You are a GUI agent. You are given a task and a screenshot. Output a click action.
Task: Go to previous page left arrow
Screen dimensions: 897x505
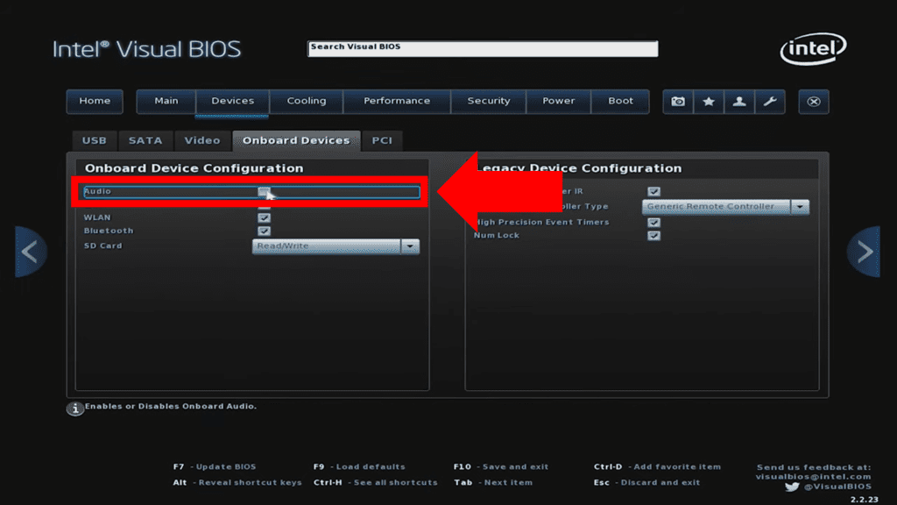(x=31, y=252)
